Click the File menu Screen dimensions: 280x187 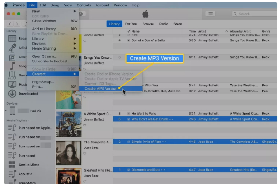coord(32,5)
